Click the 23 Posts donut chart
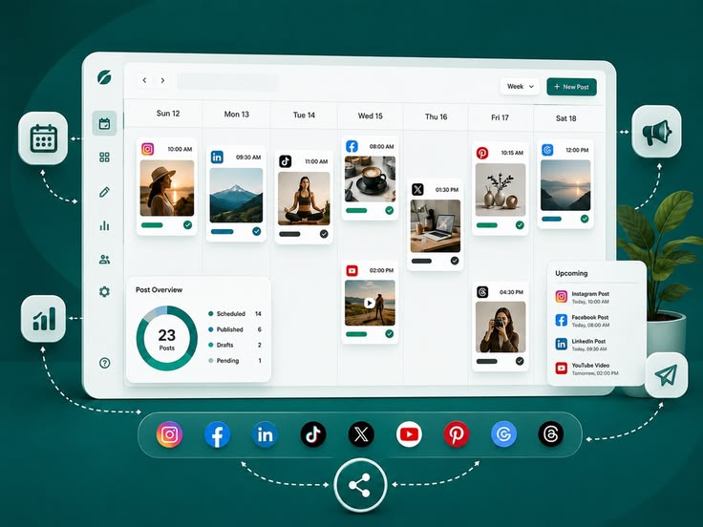The width and height of the screenshot is (703, 527). 167,338
